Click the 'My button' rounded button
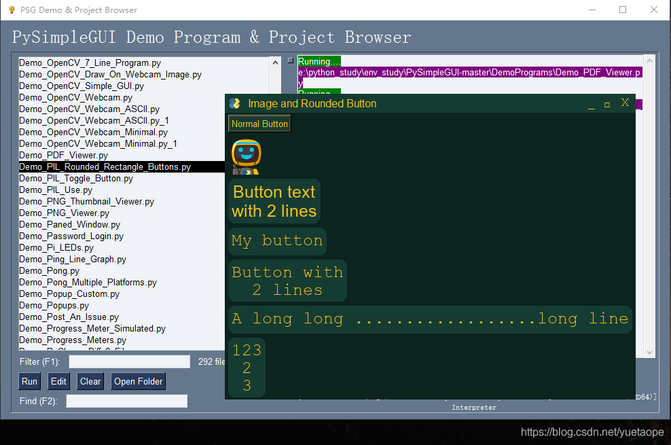The height and width of the screenshot is (445, 671). (x=277, y=241)
